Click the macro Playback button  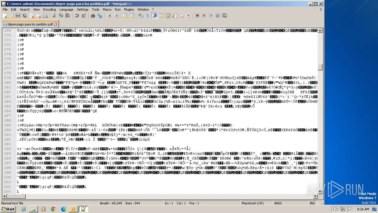click(211, 16)
